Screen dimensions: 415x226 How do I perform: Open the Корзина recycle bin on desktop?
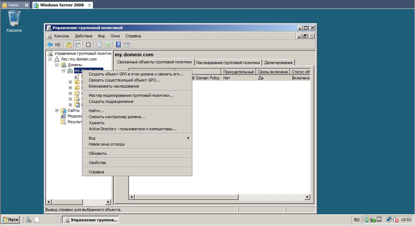click(14, 21)
